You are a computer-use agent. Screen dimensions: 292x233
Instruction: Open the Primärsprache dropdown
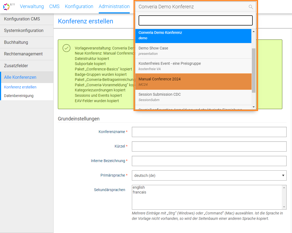(x=209, y=175)
